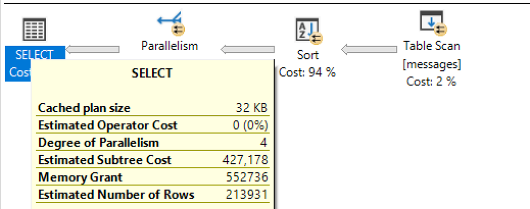530x209 pixels.
Task: Click the Estimated Subtree Cost value
Action: [x=245, y=160]
